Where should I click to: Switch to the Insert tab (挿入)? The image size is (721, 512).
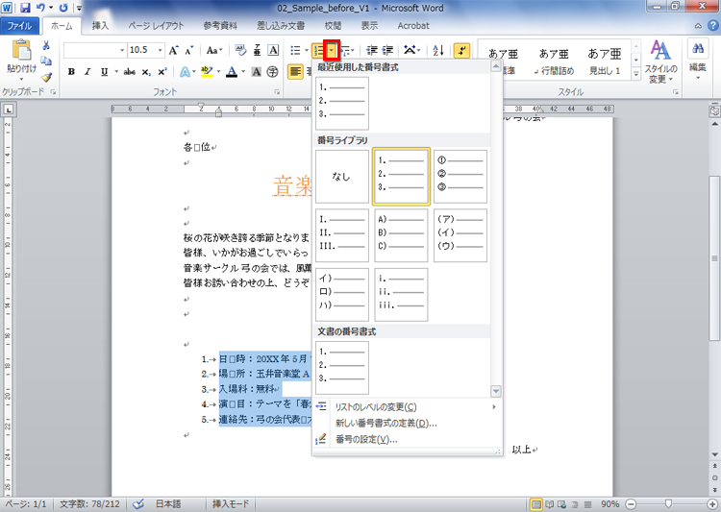pos(100,26)
